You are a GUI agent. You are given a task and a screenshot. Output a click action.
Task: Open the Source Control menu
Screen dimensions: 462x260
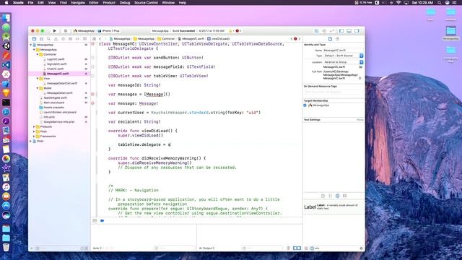coord(146,3)
